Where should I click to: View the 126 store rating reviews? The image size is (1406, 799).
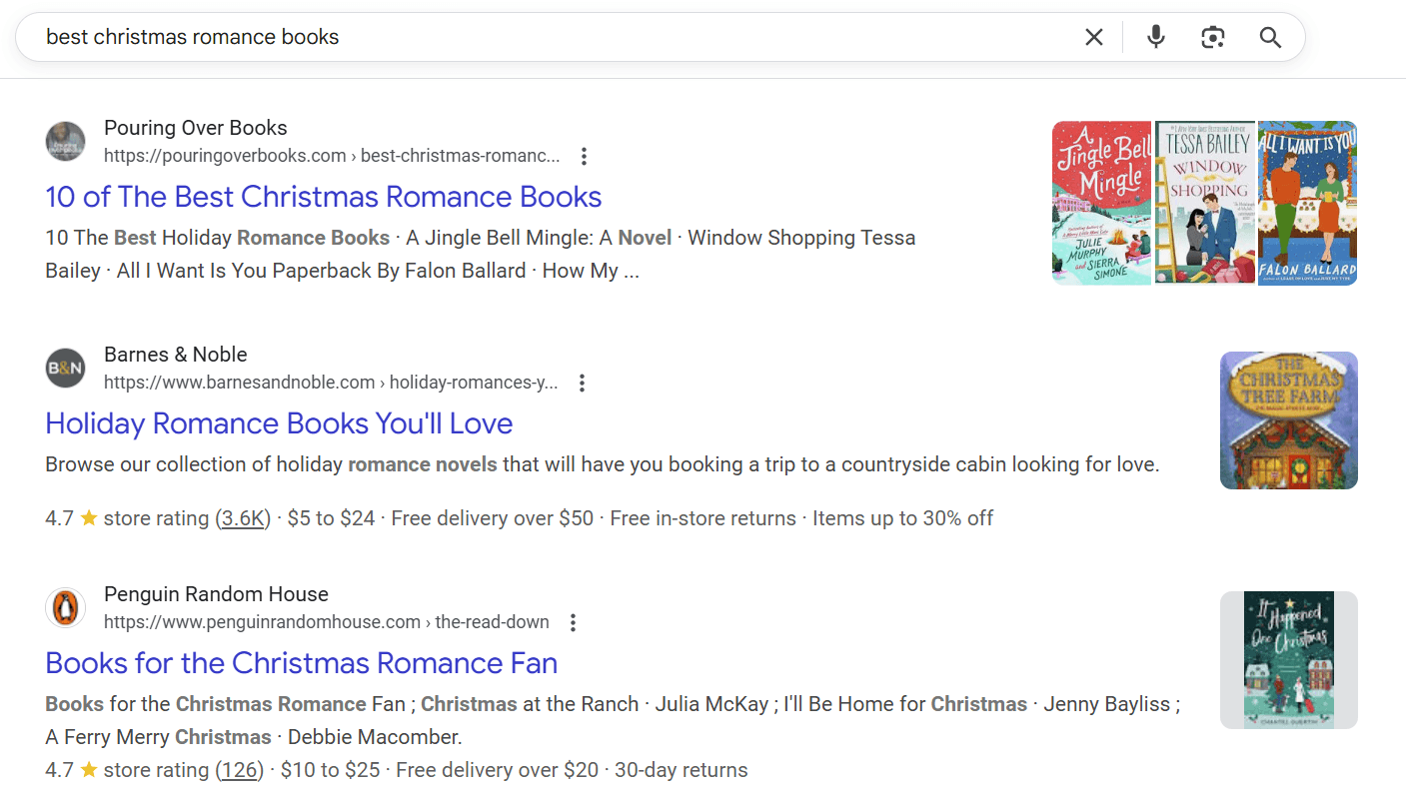[x=240, y=769]
